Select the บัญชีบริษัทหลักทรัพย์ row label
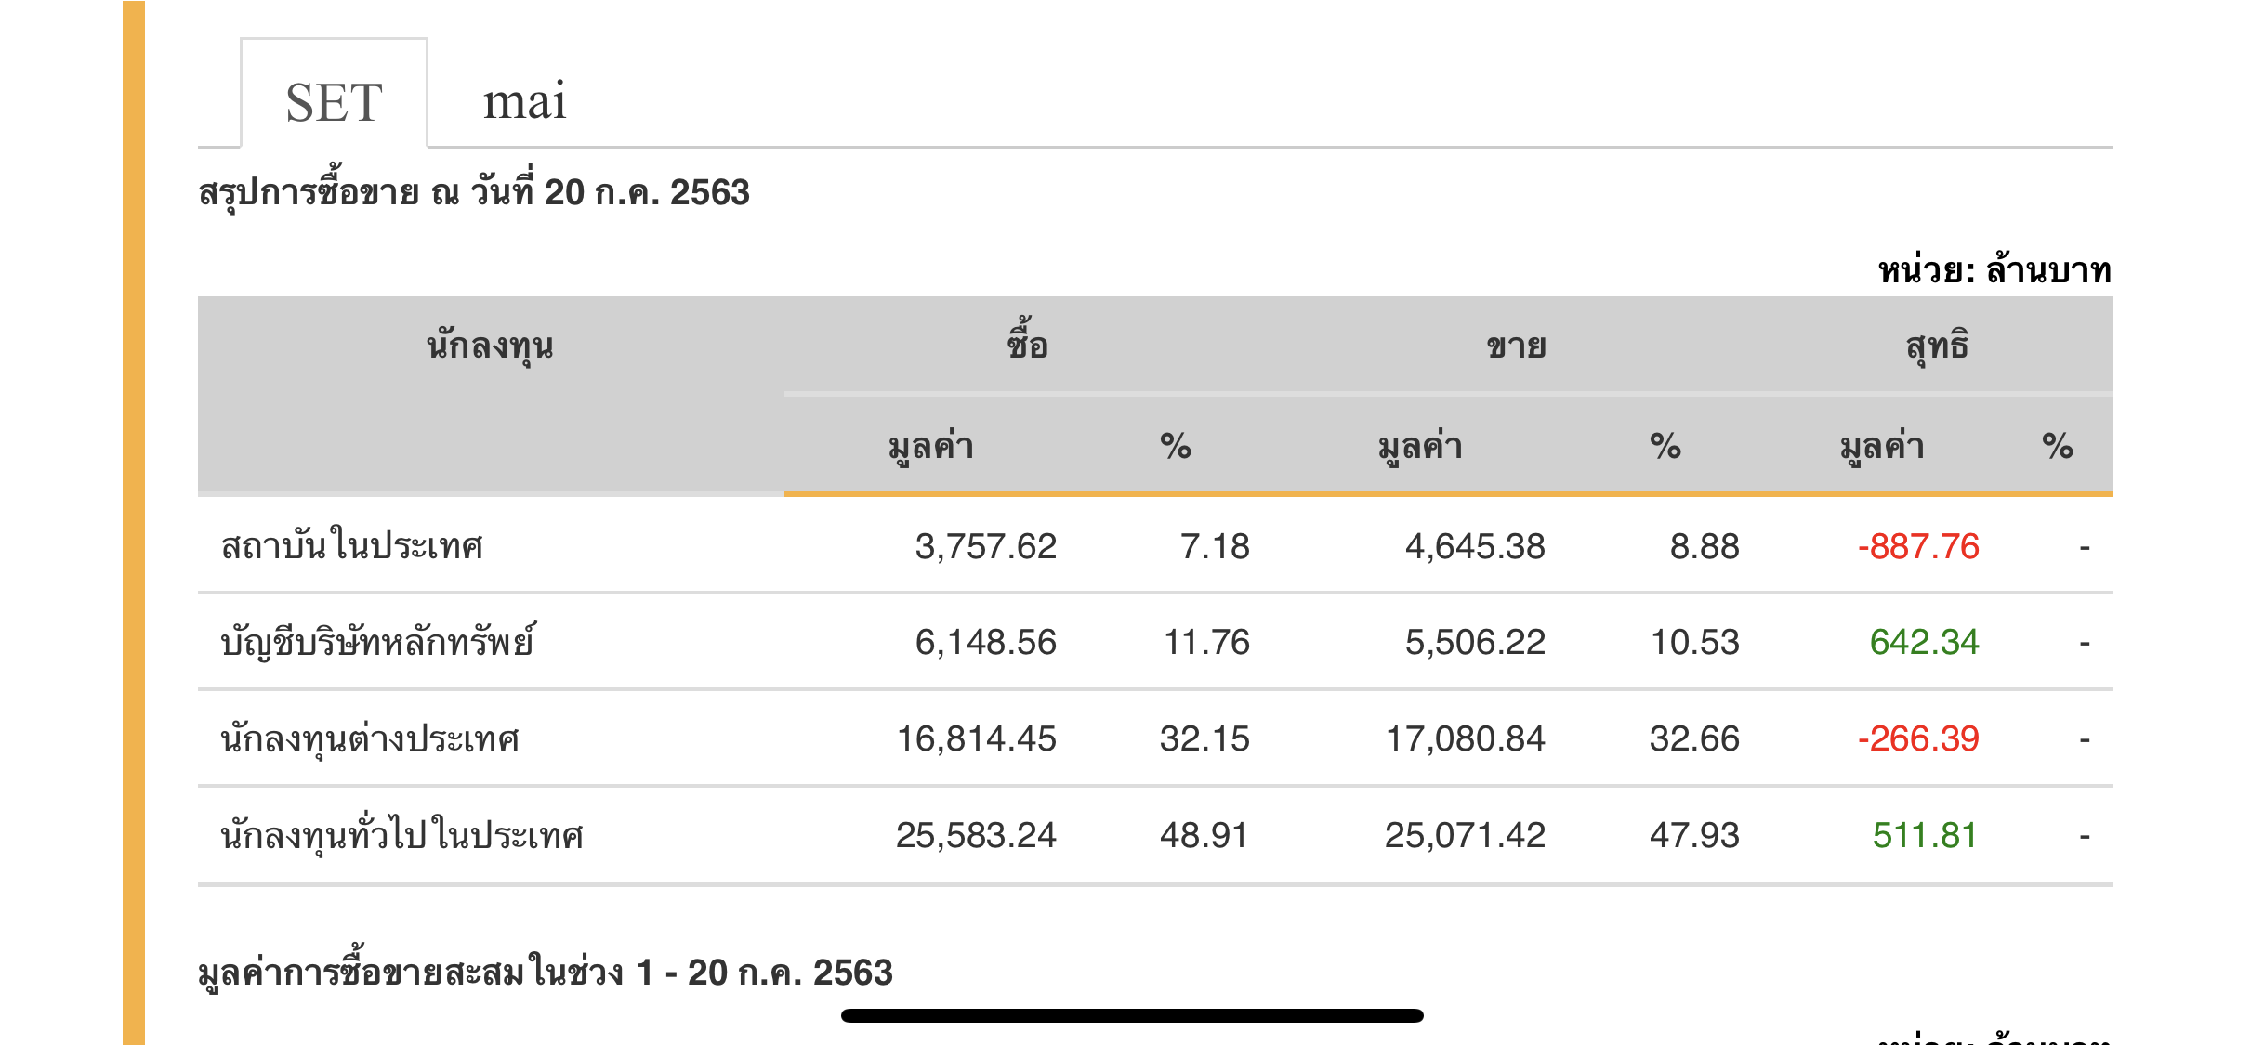Screen dimensions: 2264x1045 [x=377, y=642]
